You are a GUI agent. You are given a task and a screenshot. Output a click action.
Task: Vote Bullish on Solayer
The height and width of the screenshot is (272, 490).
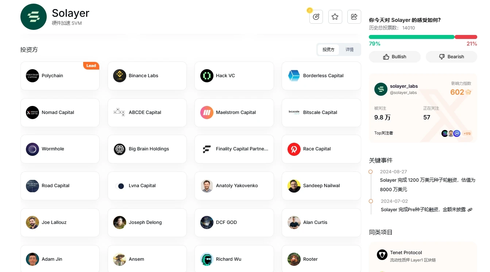394,57
